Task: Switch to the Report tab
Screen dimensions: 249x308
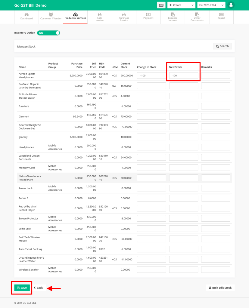Action: (x=221, y=17)
